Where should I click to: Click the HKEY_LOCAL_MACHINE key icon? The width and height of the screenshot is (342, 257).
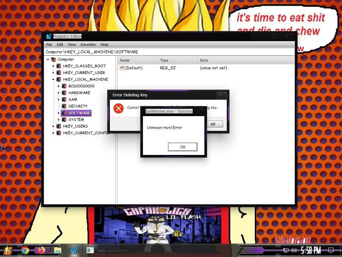point(59,79)
